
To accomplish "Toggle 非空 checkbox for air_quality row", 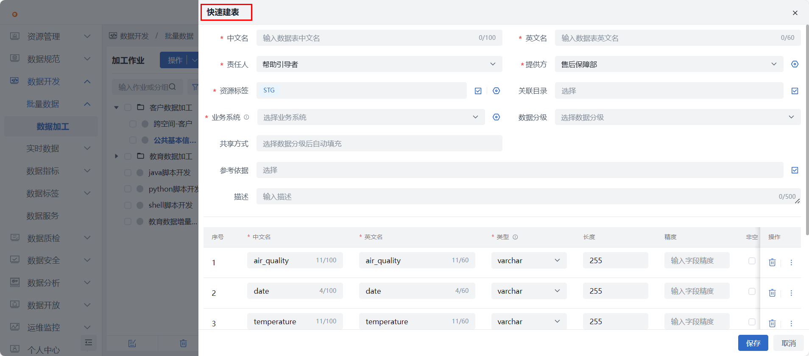I will pos(752,261).
